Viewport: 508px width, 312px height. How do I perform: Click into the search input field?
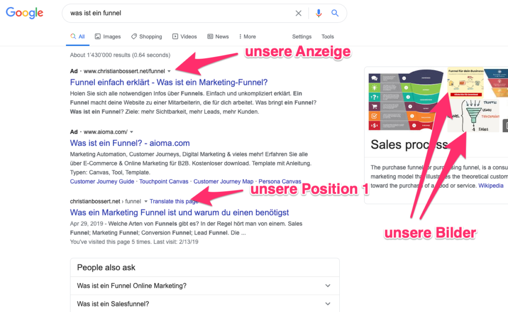coord(179,13)
